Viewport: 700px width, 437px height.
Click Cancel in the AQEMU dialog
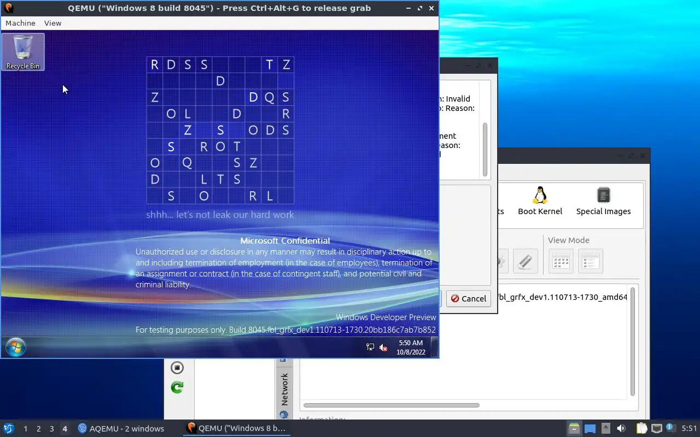(x=469, y=298)
